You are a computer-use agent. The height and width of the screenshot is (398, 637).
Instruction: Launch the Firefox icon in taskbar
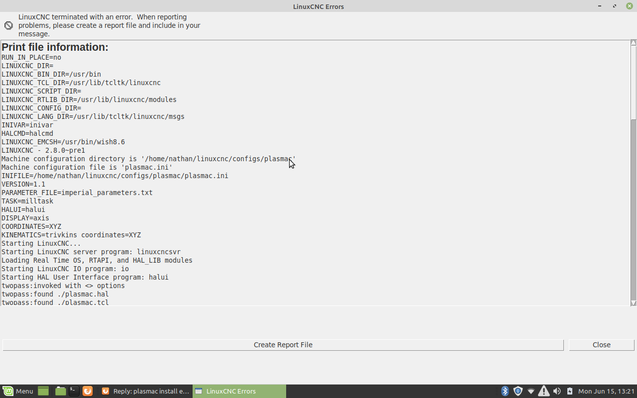[x=88, y=391]
